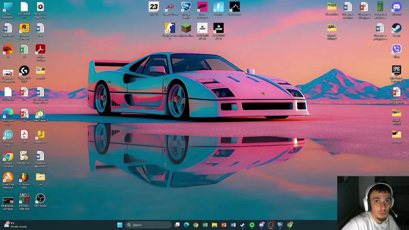
Task: Select the Rockstar Games launcher icon
Action: tap(24, 31)
